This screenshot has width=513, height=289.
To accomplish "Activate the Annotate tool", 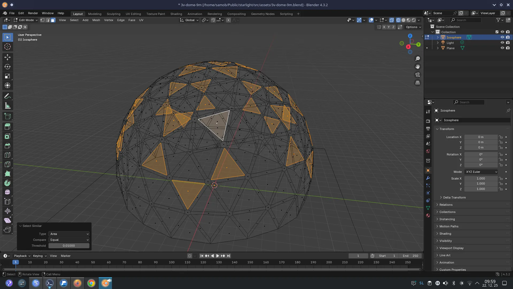I will tap(7, 96).
